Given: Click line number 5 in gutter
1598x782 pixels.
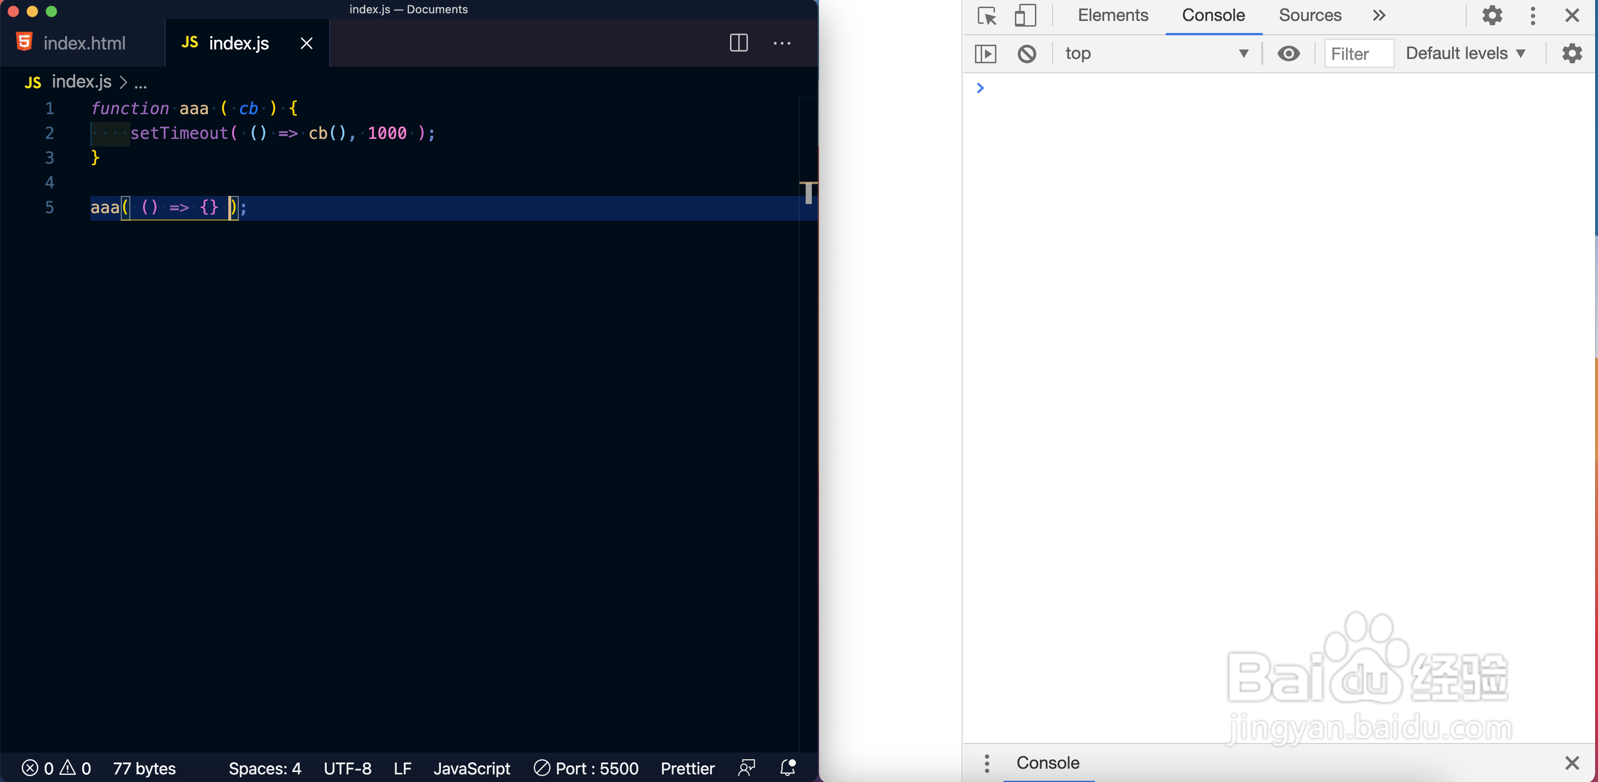Looking at the screenshot, I should [x=49, y=207].
